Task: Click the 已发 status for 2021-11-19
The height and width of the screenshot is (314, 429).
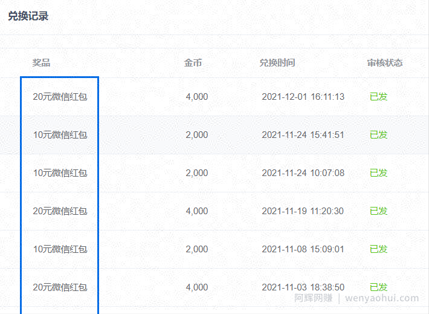Action: point(379,211)
